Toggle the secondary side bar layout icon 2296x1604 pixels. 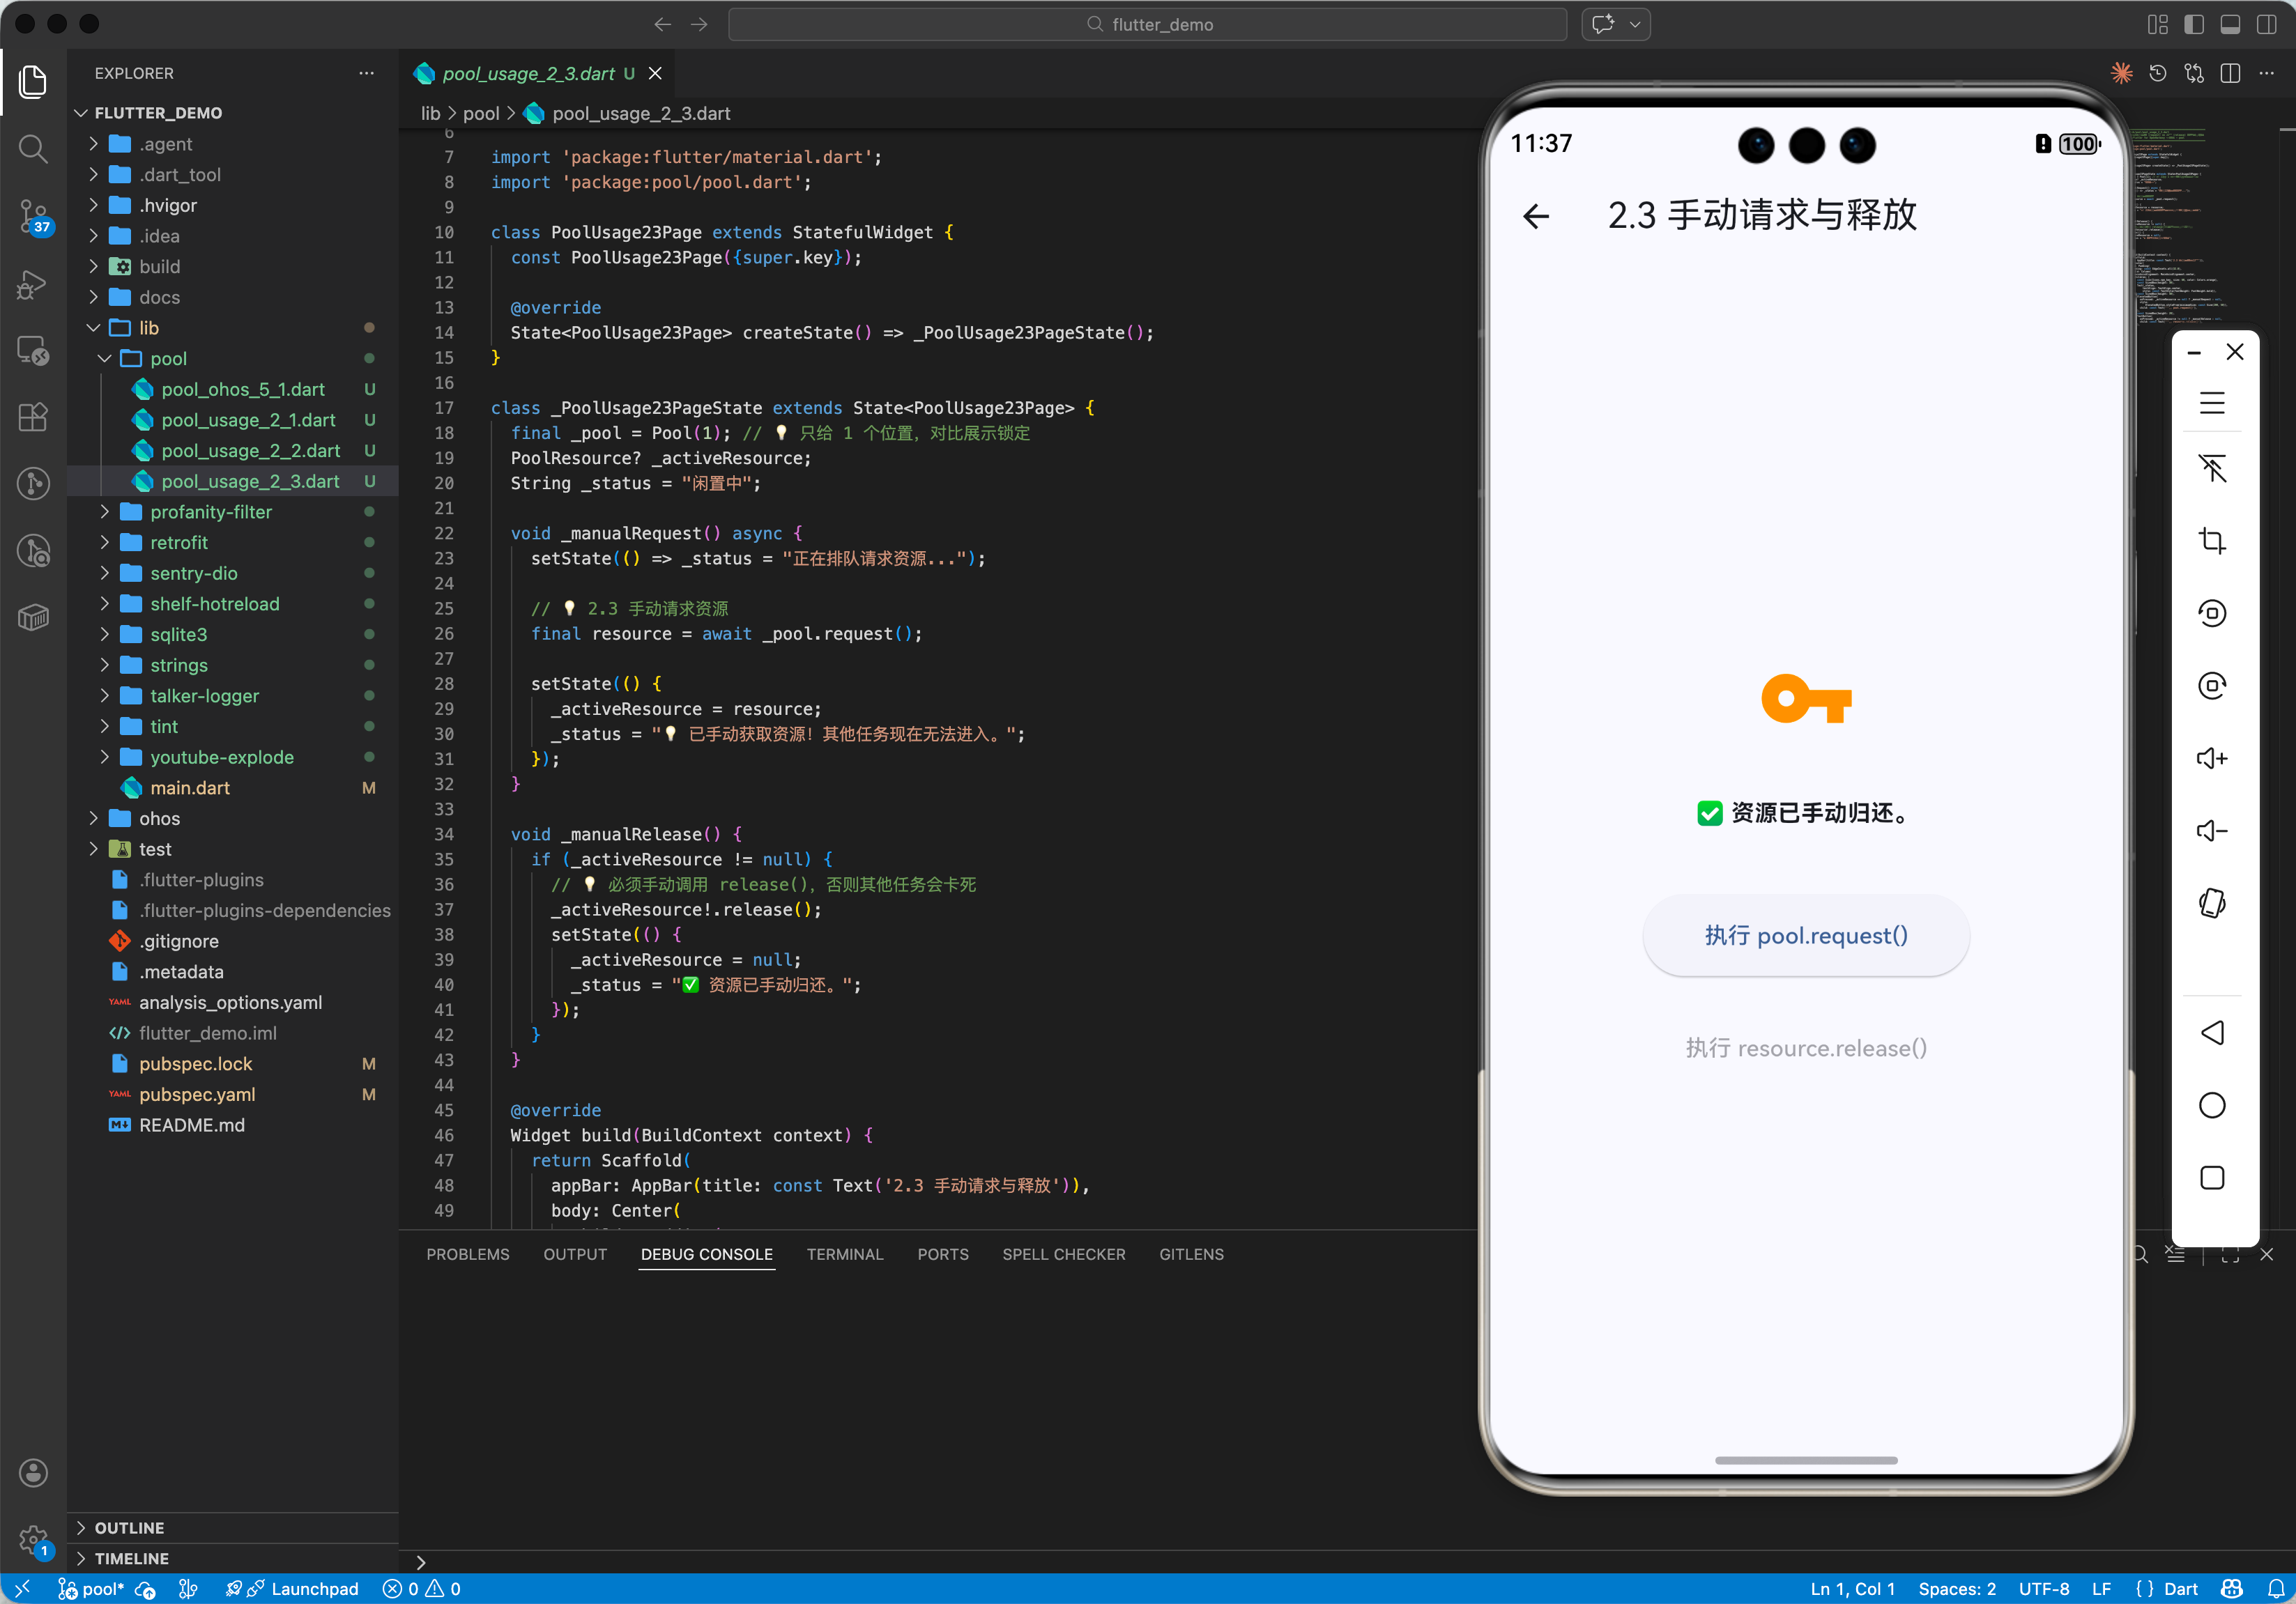pyautogui.click(x=2266, y=24)
